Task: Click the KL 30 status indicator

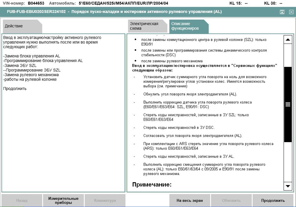Action: click(x=273, y=3)
